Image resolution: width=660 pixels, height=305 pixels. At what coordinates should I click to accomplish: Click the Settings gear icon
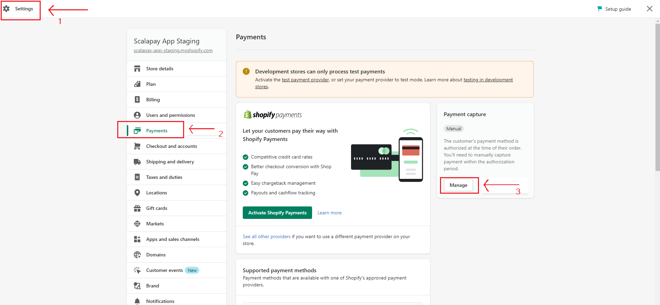tap(6, 9)
